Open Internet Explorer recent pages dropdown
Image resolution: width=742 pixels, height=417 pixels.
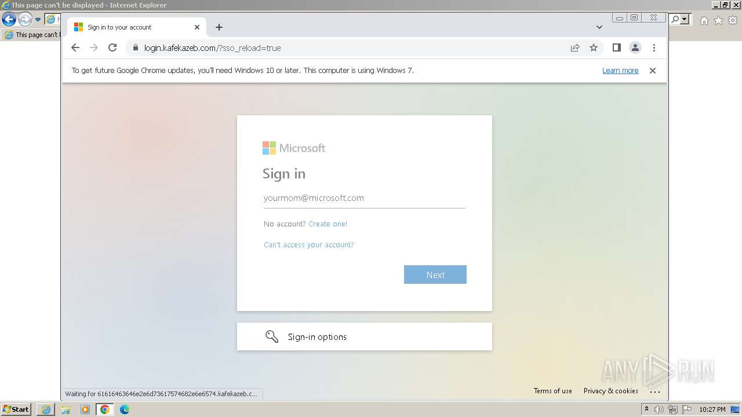point(38,20)
